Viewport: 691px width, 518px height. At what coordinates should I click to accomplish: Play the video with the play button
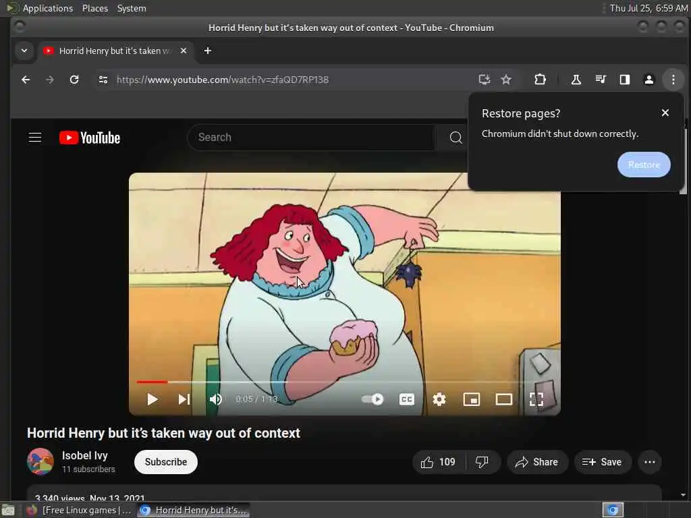(x=153, y=399)
